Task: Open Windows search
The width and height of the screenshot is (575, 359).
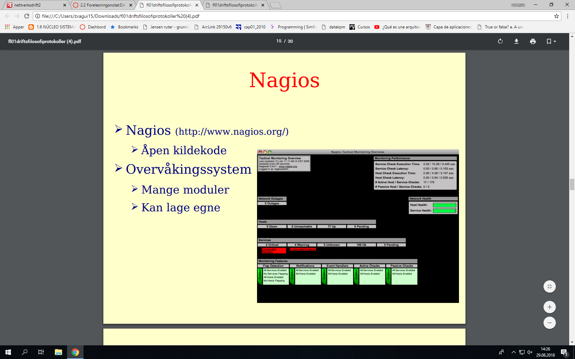Action: [25, 352]
